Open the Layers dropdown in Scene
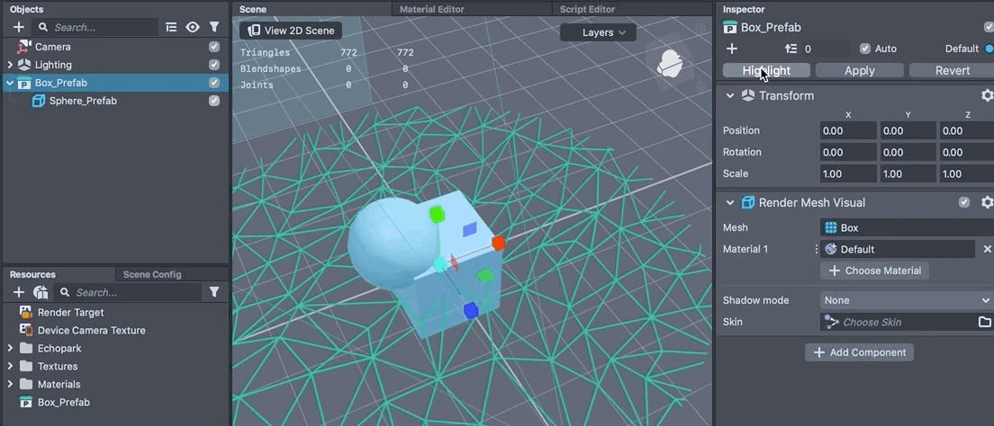 pos(598,32)
